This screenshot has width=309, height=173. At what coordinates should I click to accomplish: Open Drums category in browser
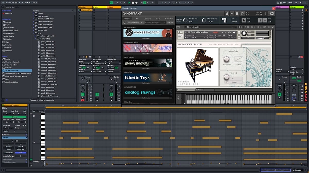8,25
